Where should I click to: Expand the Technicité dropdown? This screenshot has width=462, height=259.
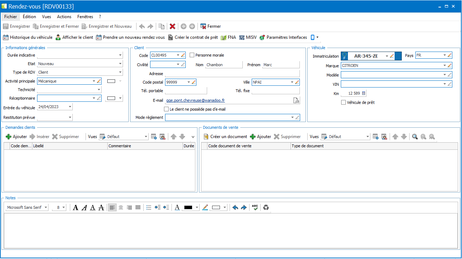point(99,90)
